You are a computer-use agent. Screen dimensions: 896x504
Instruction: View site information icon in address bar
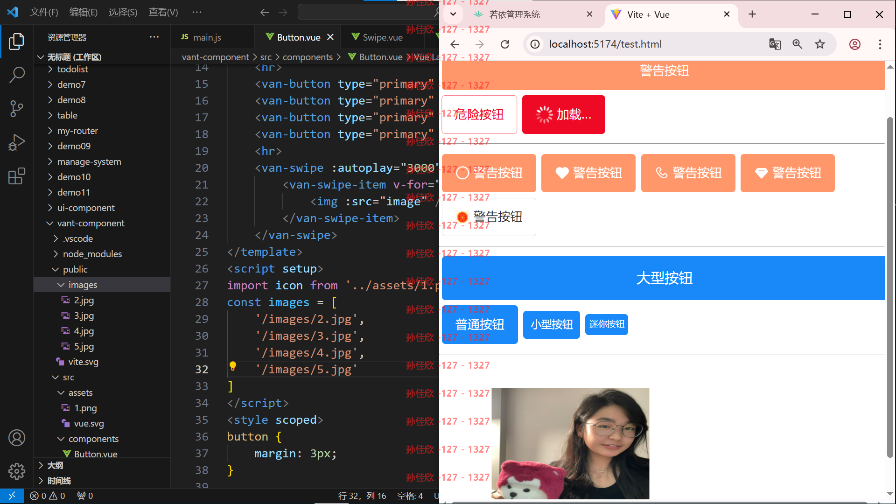pyautogui.click(x=535, y=44)
